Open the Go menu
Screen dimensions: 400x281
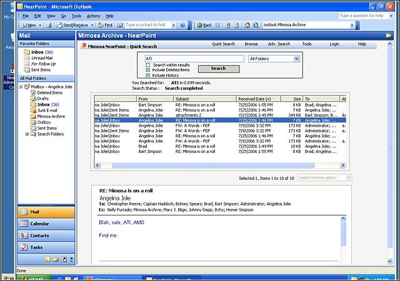point(63,16)
